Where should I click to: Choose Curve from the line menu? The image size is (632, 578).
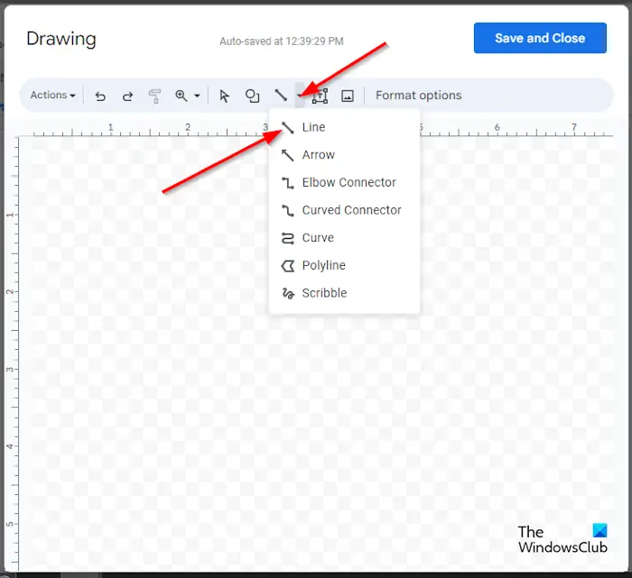(x=344, y=238)
